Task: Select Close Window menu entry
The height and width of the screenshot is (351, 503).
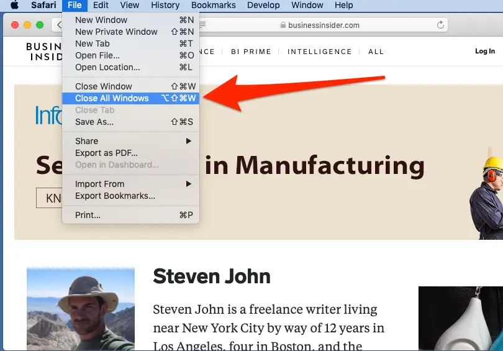Action: pos(130,86)
